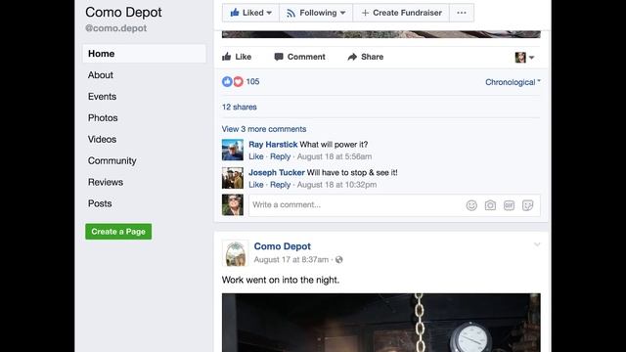Click the Como Depot page title
626x352 pixels.
123,13
